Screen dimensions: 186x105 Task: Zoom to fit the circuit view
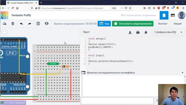click(5, 32)
